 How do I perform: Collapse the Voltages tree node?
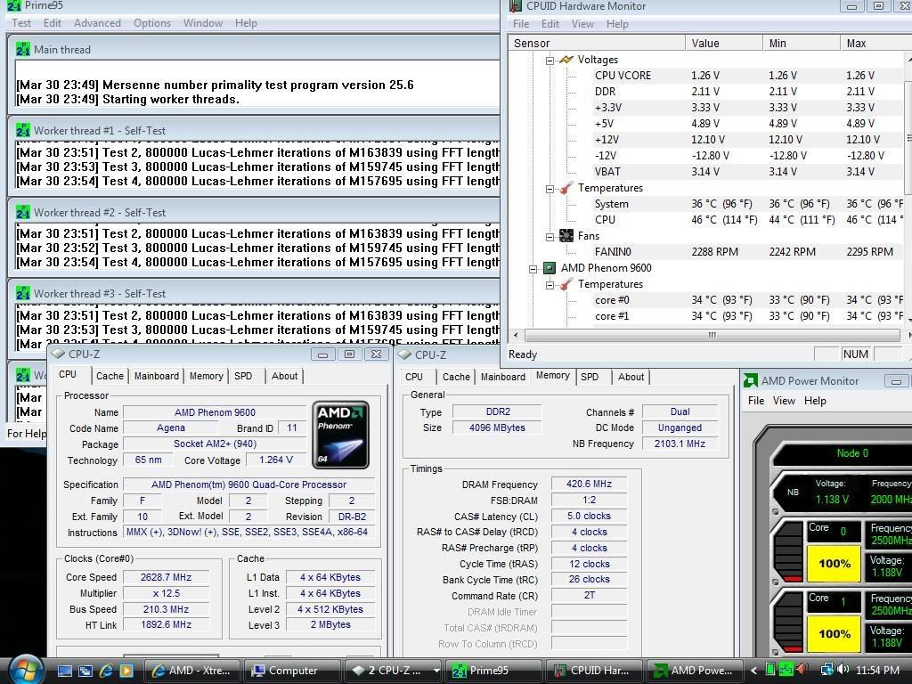pyautogui.click(x=550, y=60)
